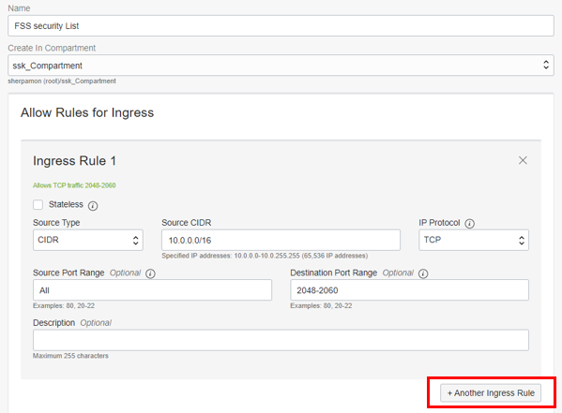
Task: Open the IP Protocol TCP dropdown
Action: tap(474, 240)
